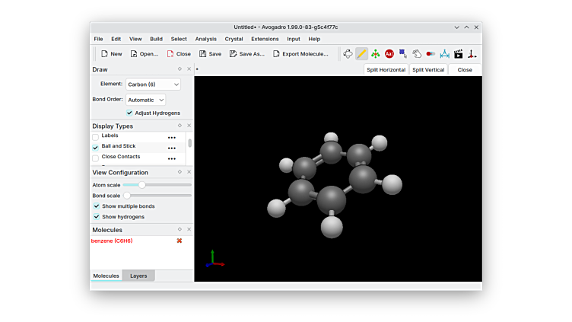Viewport: 572px width, 322px height.
Task: Select the Bond-centric manipulation tool
Action: (x=431, y=54)
